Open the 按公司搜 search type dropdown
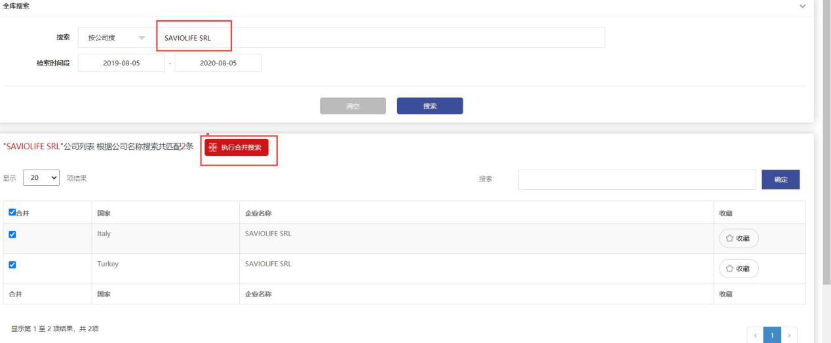This screenshot has height=343, width=831. pyautogui.click(x=117, y=38)
